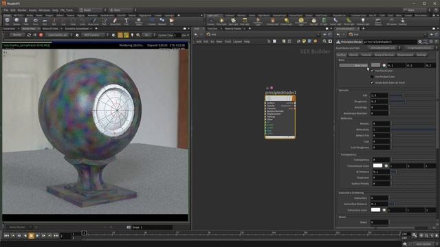Click the light bulb icon in render toolbar

(132, 35)
